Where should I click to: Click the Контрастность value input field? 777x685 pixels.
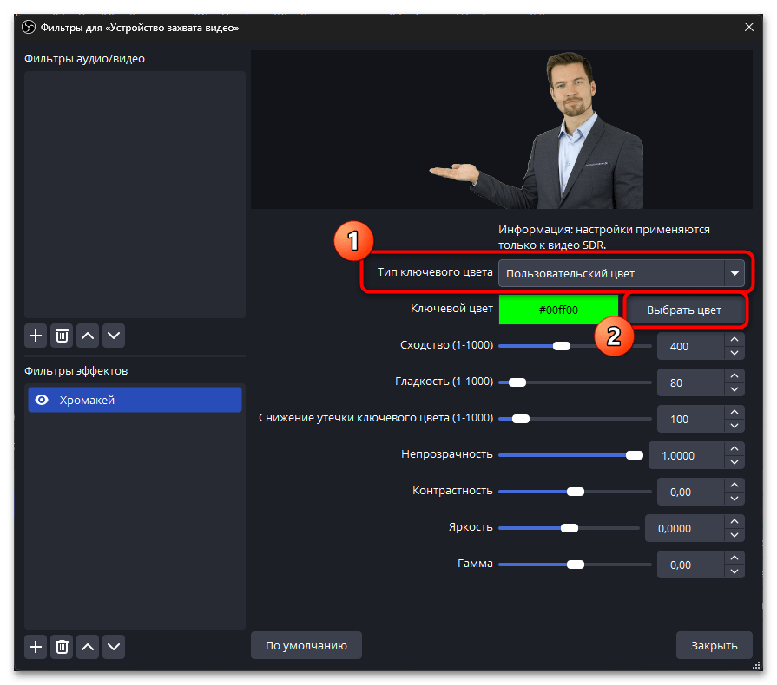coord(689,492)
